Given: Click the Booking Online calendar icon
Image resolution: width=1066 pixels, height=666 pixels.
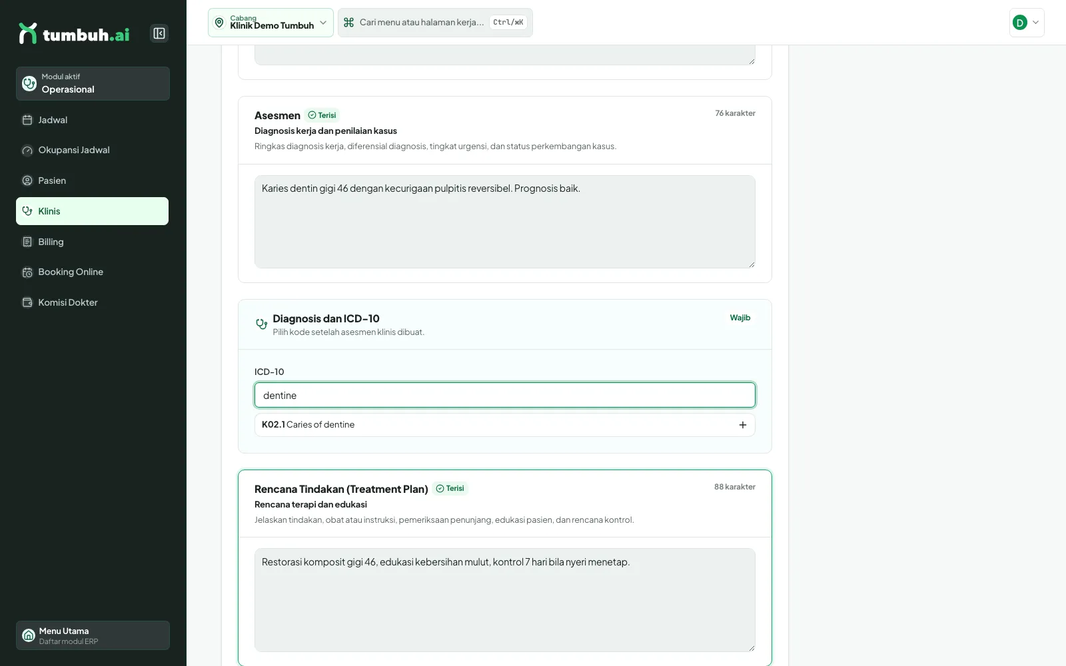Looking at the screenshot, I should pyautogui.click(x=27, y=272).
